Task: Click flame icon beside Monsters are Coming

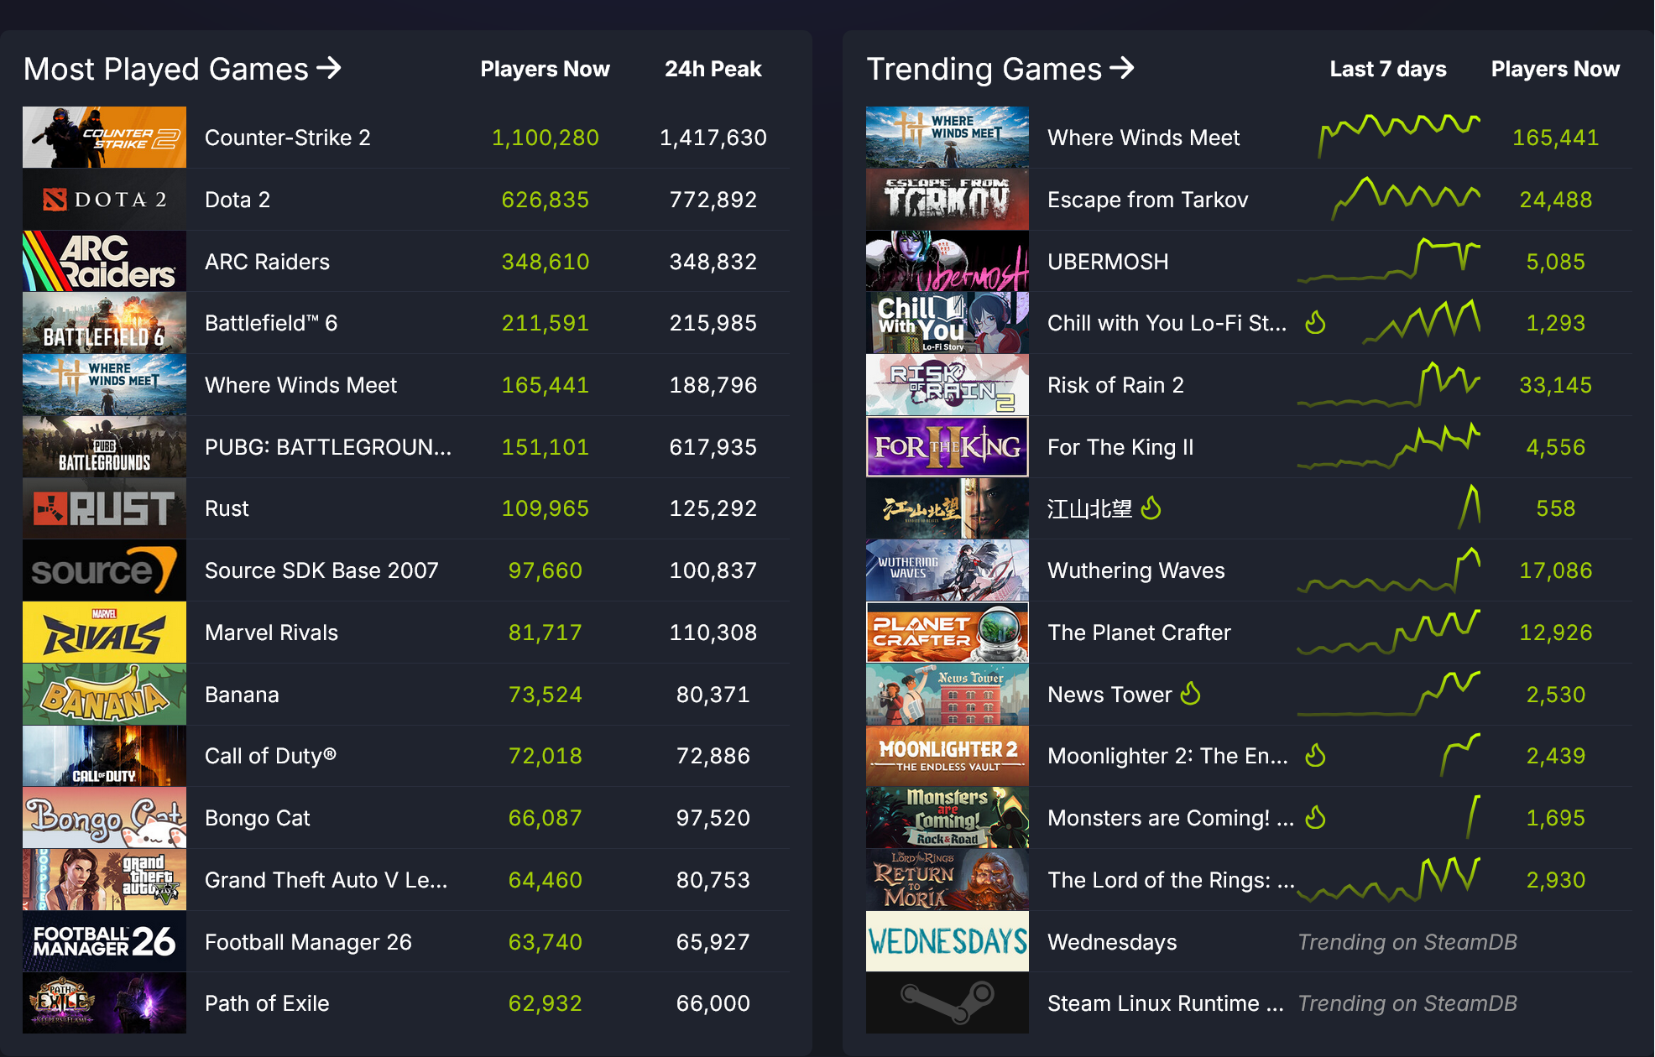Action: [1315, 817]
